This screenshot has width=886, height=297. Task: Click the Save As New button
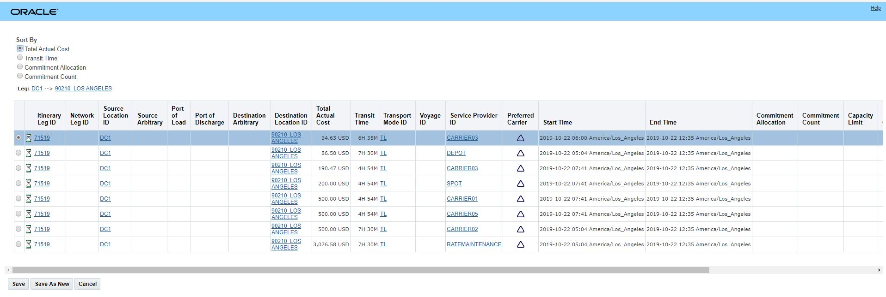(52, 284)
